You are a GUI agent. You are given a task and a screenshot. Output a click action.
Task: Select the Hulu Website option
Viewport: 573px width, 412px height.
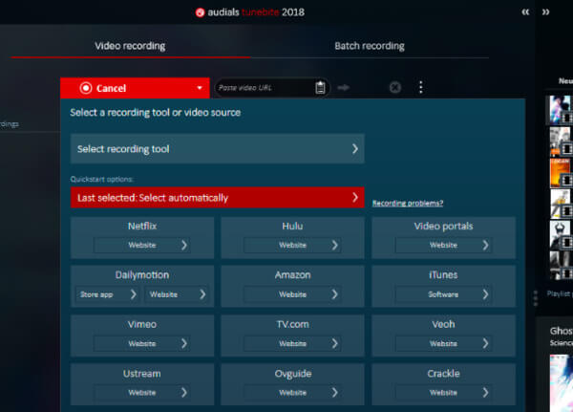293,245
